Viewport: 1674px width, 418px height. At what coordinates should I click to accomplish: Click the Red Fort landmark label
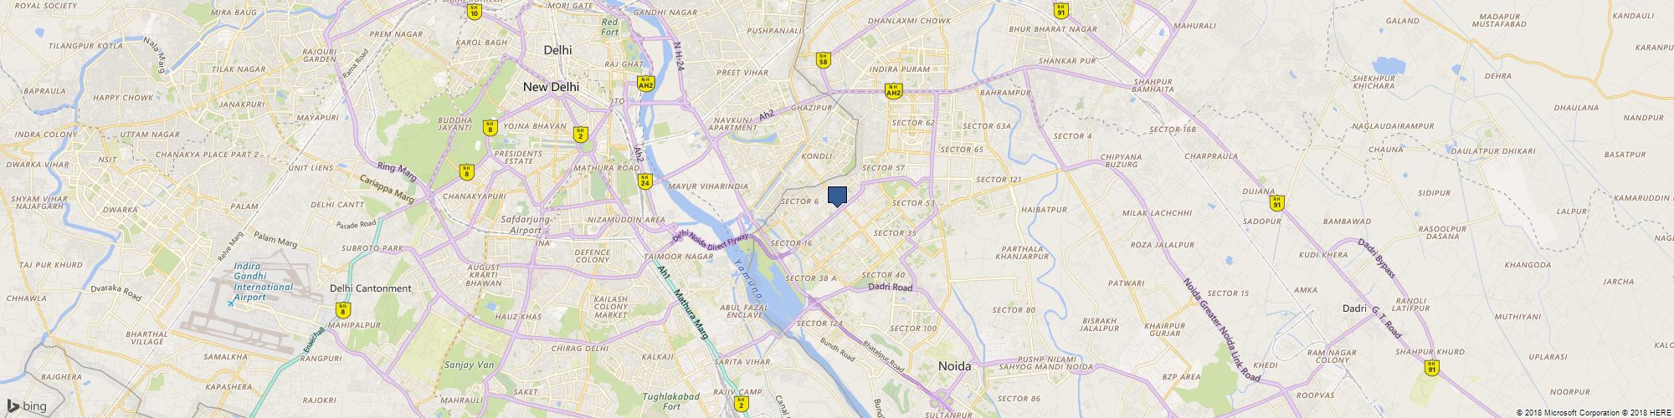point(609,27)
